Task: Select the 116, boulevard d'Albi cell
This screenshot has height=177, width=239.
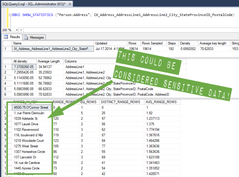Action: coord(31,135)
